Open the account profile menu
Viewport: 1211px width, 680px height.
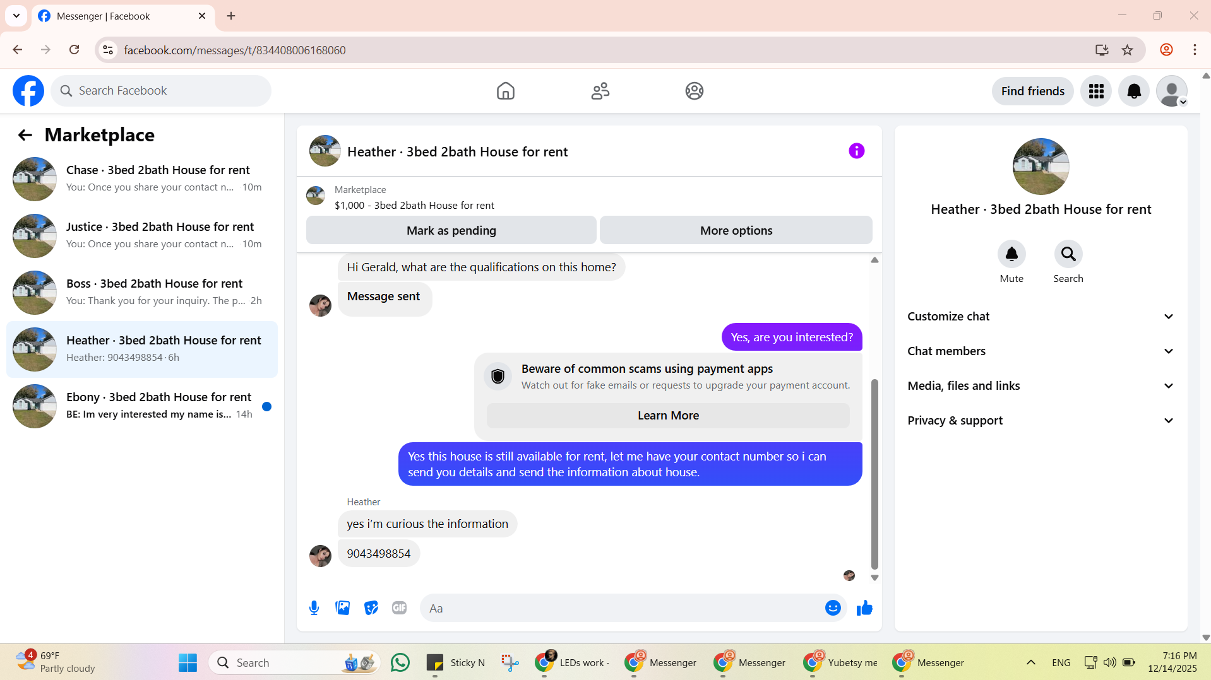click(1172, 91)
